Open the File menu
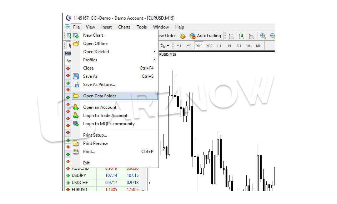The image size is (337, 204). pyautogui.click(x=76, y=27)
